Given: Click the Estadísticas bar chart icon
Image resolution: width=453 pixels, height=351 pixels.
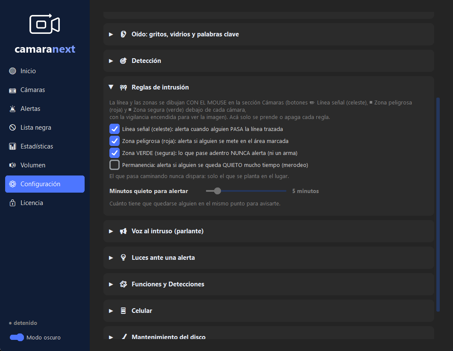Looking at the screenshot, I should click(x=12, y=146).
